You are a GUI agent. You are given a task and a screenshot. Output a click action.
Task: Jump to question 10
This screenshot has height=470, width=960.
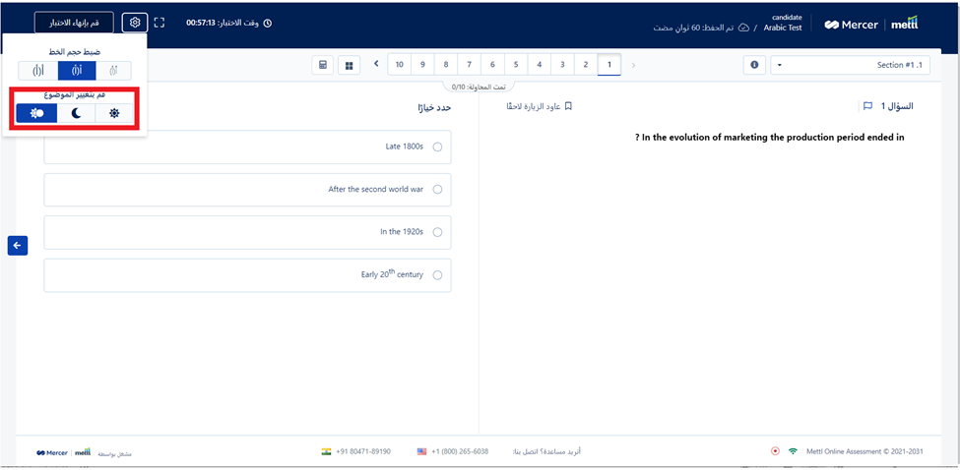[400, 64]
